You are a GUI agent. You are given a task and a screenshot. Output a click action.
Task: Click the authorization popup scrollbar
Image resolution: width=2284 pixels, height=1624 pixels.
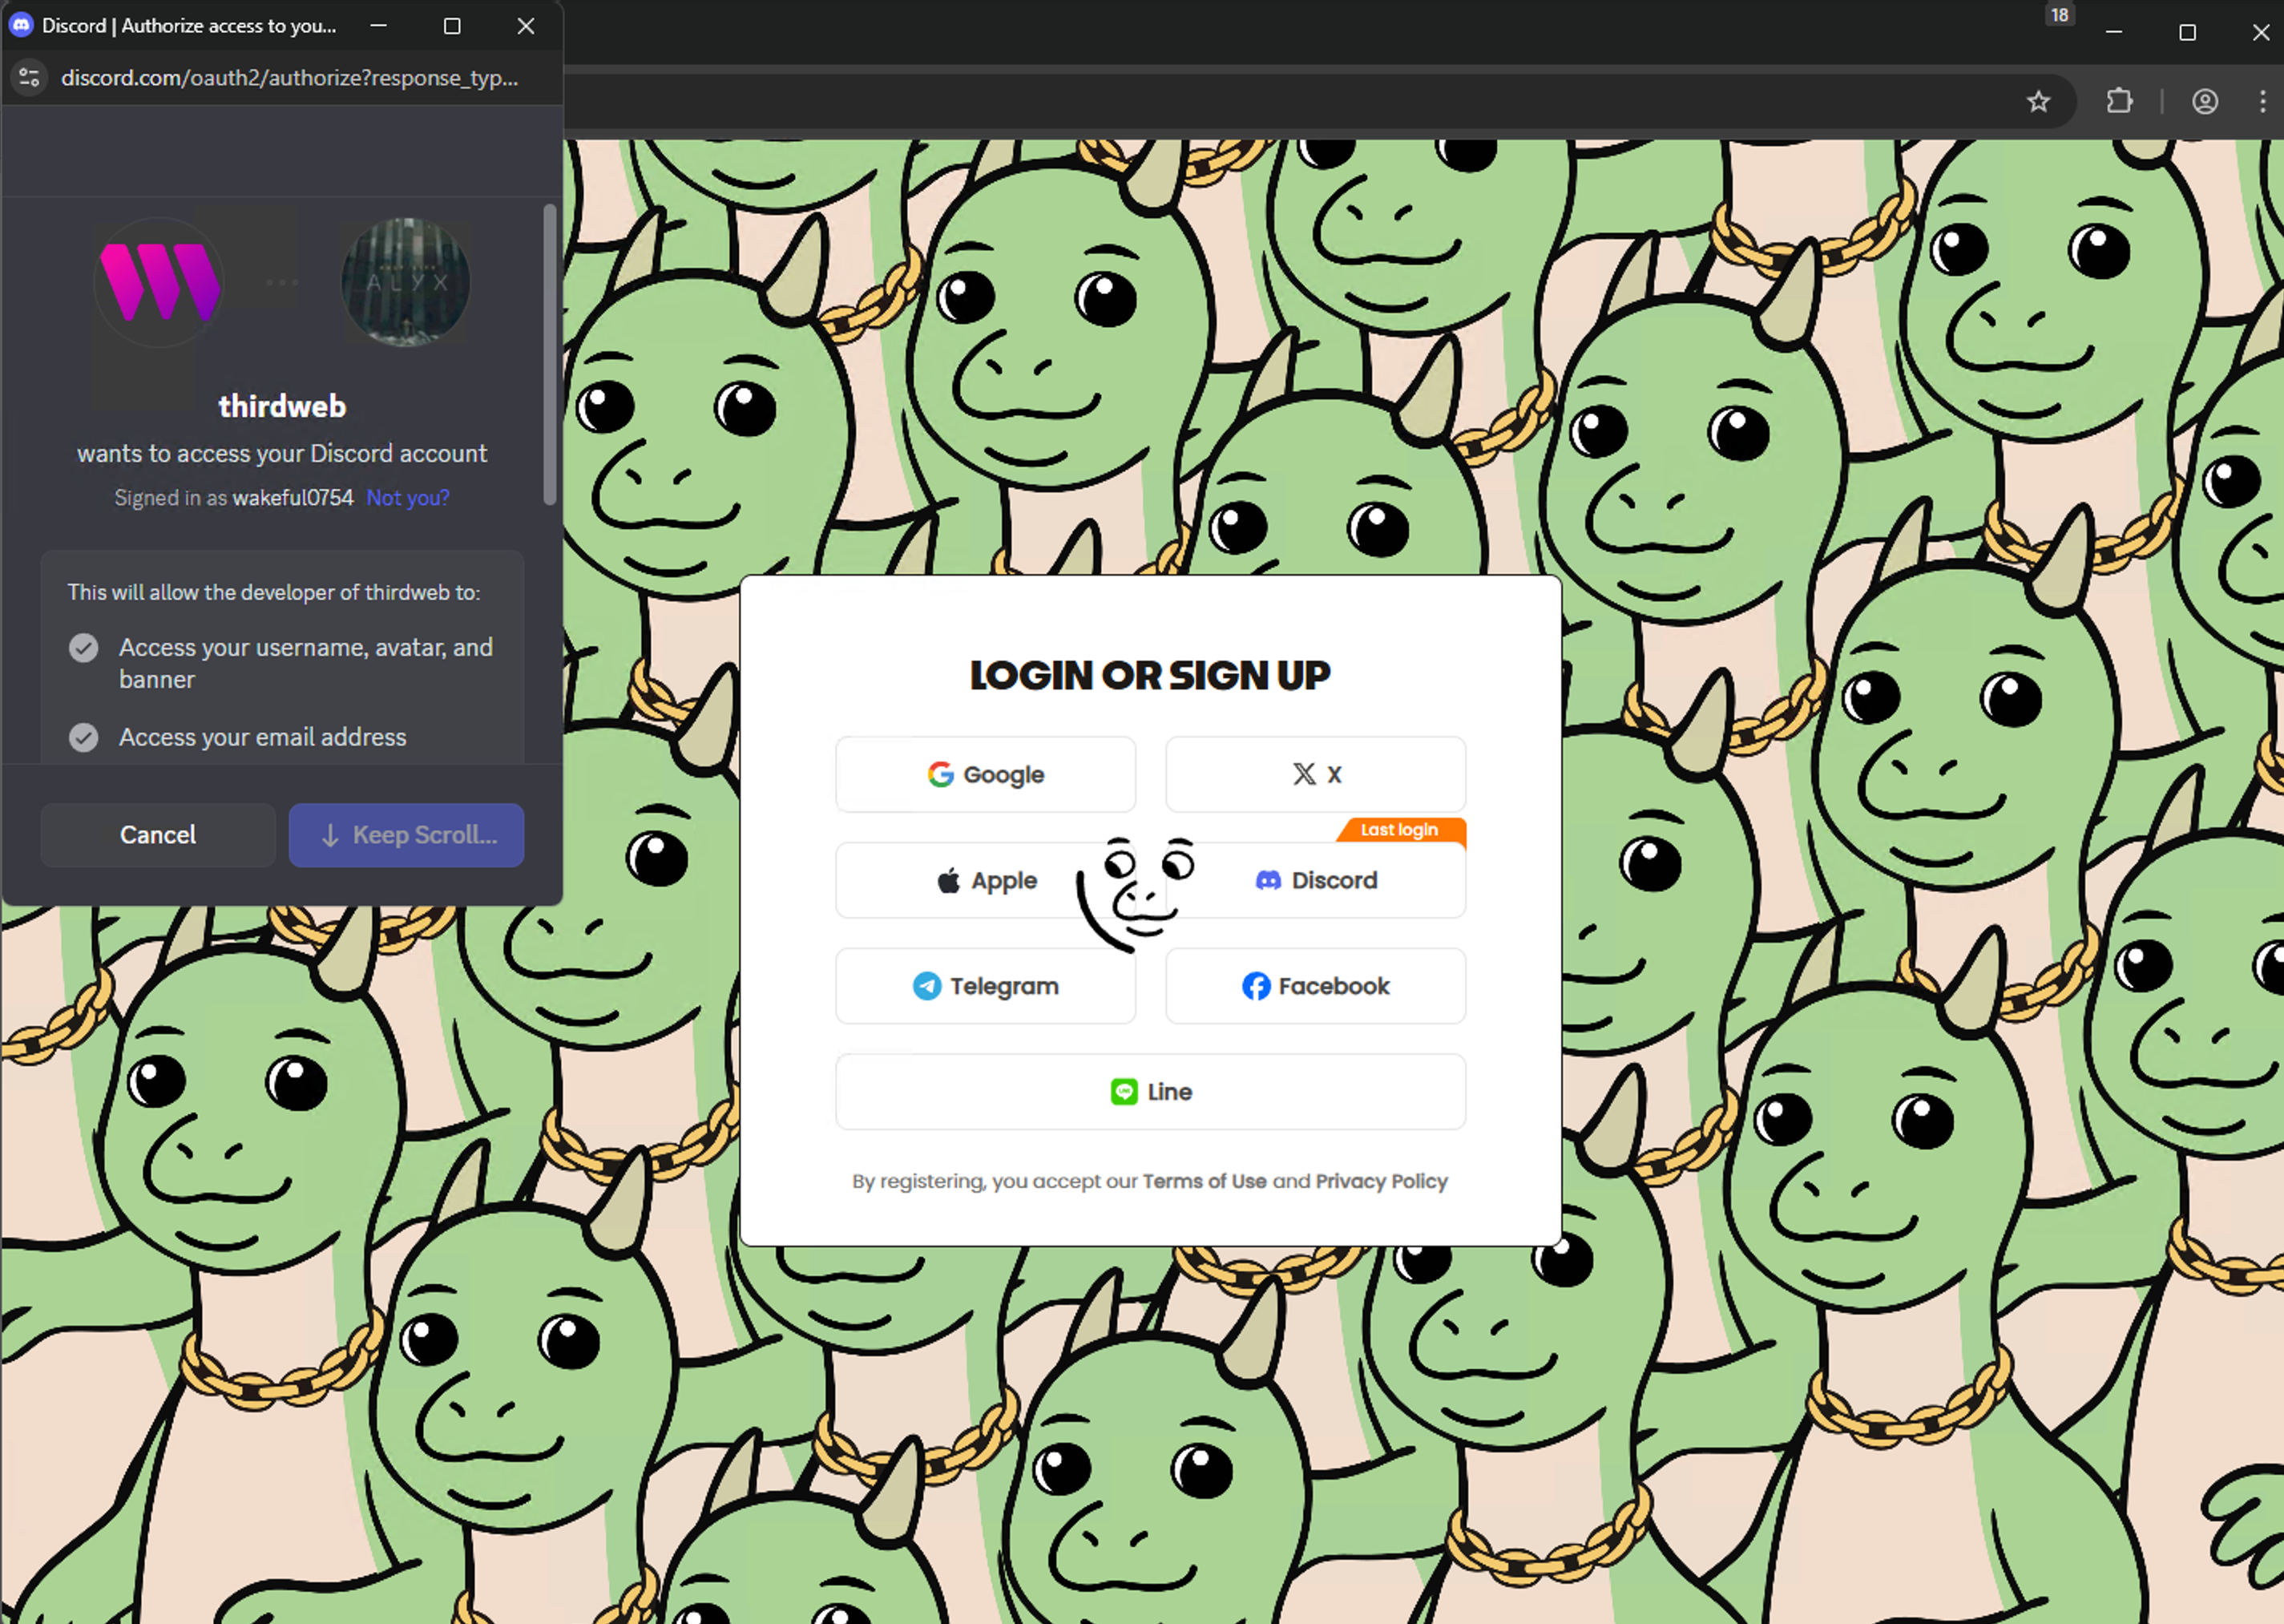coord(549,355)
